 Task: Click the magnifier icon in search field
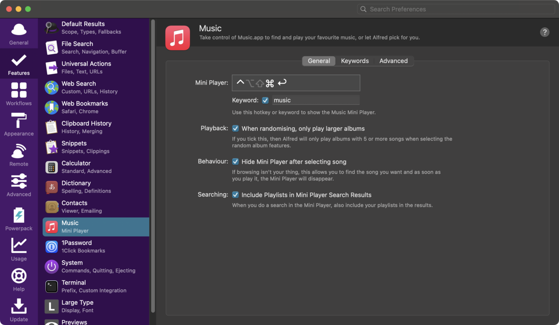[363, 9]
